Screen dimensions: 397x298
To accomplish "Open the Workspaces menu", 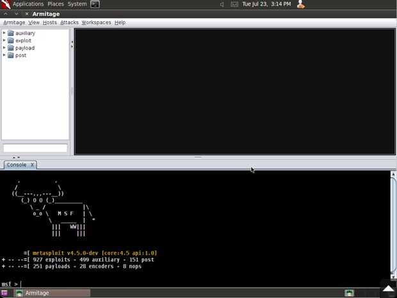I will coord(96,22).
